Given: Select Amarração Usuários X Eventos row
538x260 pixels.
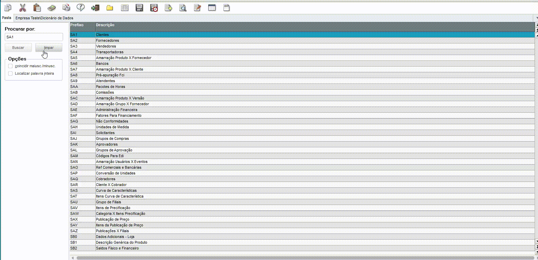Looking at the screenshot, I should (302, 162).
